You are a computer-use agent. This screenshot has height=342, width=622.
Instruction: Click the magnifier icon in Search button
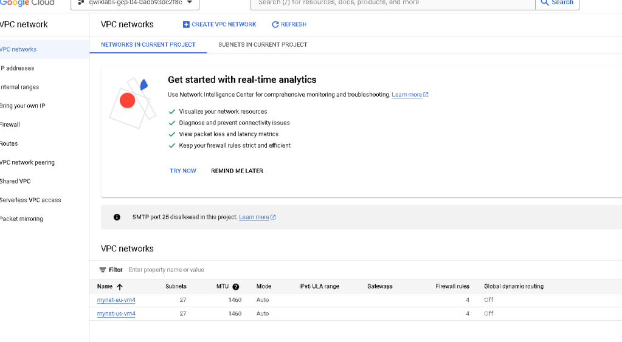tap(545, 2)
